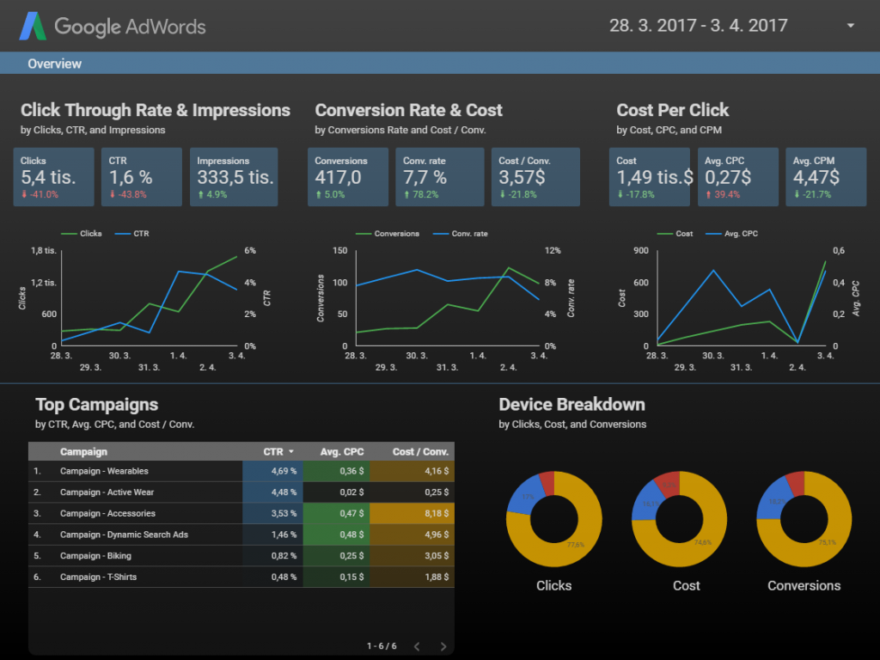Go to next table page arrow
This screenshot has height=660, width=880.
[443, 645]
